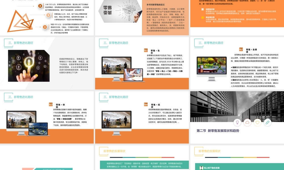This screenshot has width=284, height=170.
Task: Click the cloud icon in the circular icon row
Action: tap(248, 122)
